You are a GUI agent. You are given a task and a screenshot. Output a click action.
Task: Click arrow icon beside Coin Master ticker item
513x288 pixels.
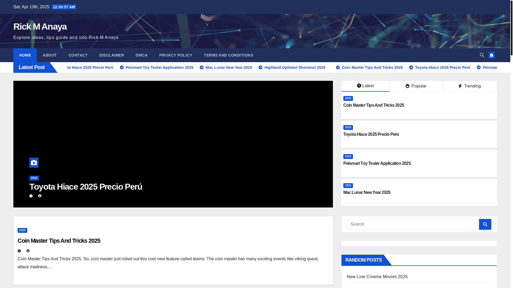tap(338, 67)
